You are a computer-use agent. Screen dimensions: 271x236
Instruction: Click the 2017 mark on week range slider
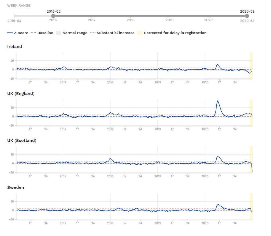[92, 16]
